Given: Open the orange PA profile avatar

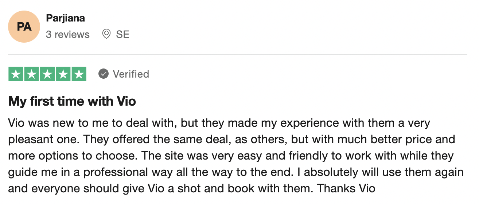Looking at the screenshot, I should coord(24,27).
